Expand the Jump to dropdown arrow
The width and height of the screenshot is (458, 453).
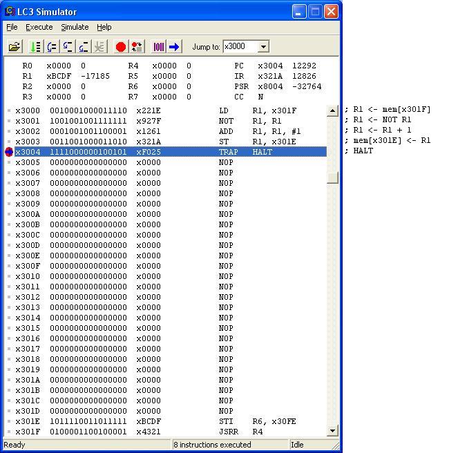263,47
